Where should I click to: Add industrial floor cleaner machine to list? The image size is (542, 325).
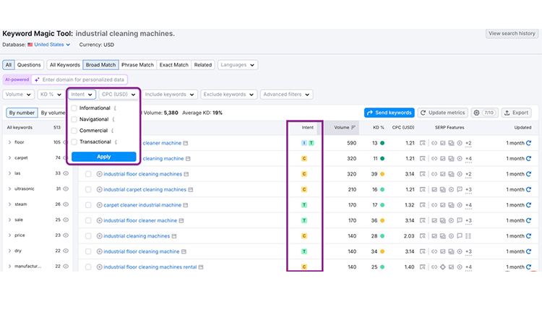point(99,221)
